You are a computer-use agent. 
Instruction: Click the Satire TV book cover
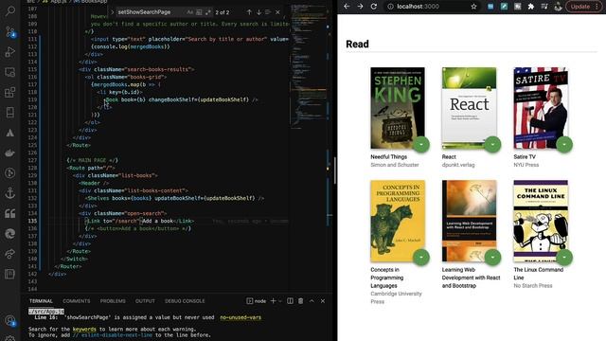(541, 108)
